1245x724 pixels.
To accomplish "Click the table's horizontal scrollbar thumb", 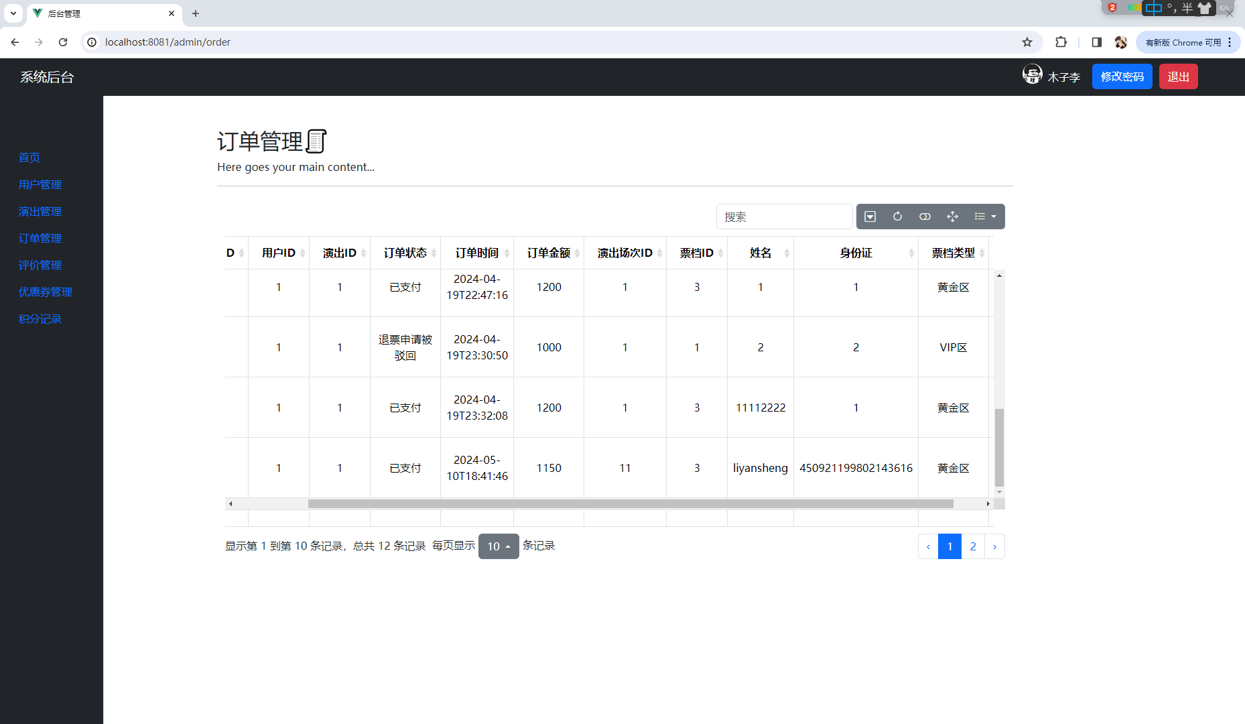I will (630, 503).
